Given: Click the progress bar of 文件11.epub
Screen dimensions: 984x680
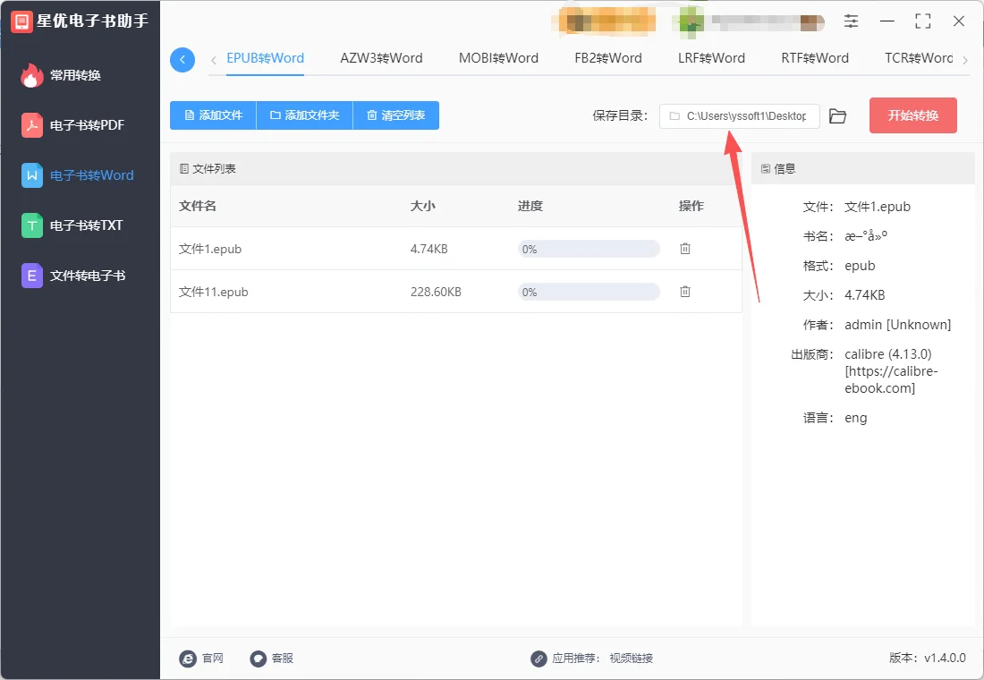Looking at the screenshot, I should click(x=589, y=292).
